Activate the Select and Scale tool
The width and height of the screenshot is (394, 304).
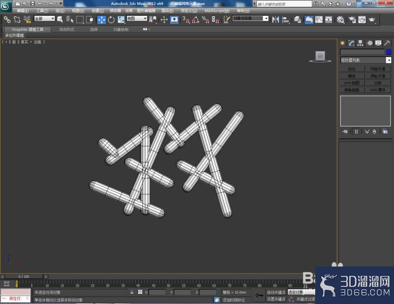(x=121, y=19)
